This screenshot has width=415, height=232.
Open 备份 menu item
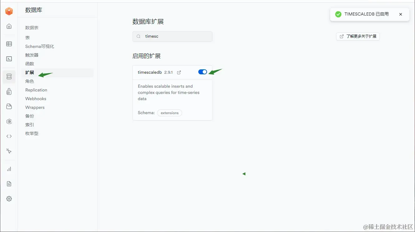[30, 116]
